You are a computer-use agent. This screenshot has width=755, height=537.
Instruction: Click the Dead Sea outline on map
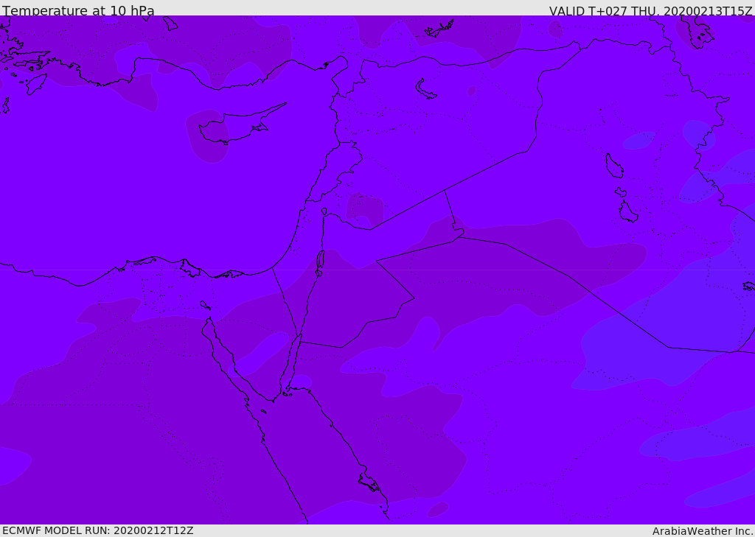tap(320, 262)
